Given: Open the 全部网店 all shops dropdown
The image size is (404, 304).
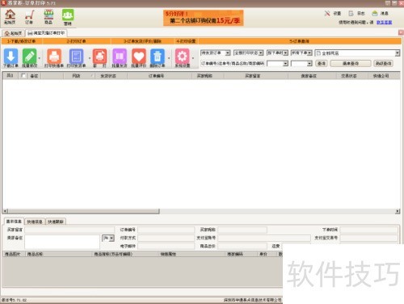Looking at the screenshot, I should click(x=357, y=53).
